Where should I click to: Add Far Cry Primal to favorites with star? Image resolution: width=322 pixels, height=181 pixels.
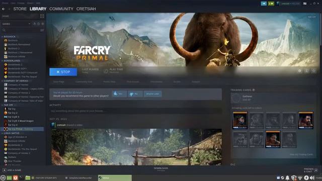313,71
